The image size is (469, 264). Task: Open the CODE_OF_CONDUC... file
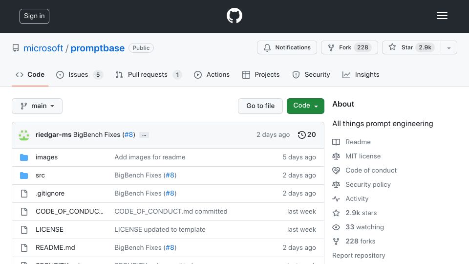69,211
